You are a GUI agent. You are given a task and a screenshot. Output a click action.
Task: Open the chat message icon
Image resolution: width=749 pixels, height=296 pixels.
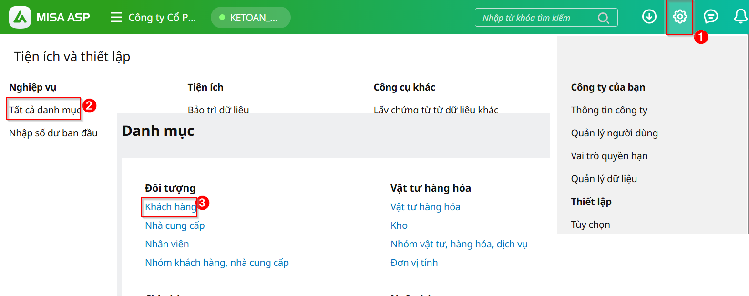tap(710, 17)
